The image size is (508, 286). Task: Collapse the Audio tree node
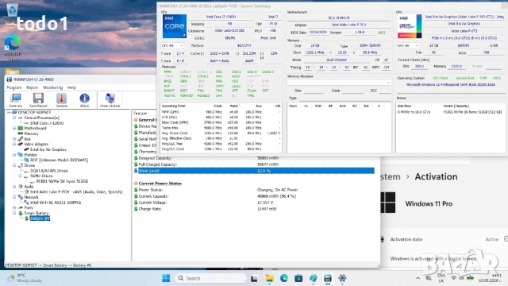click(14, 187)
